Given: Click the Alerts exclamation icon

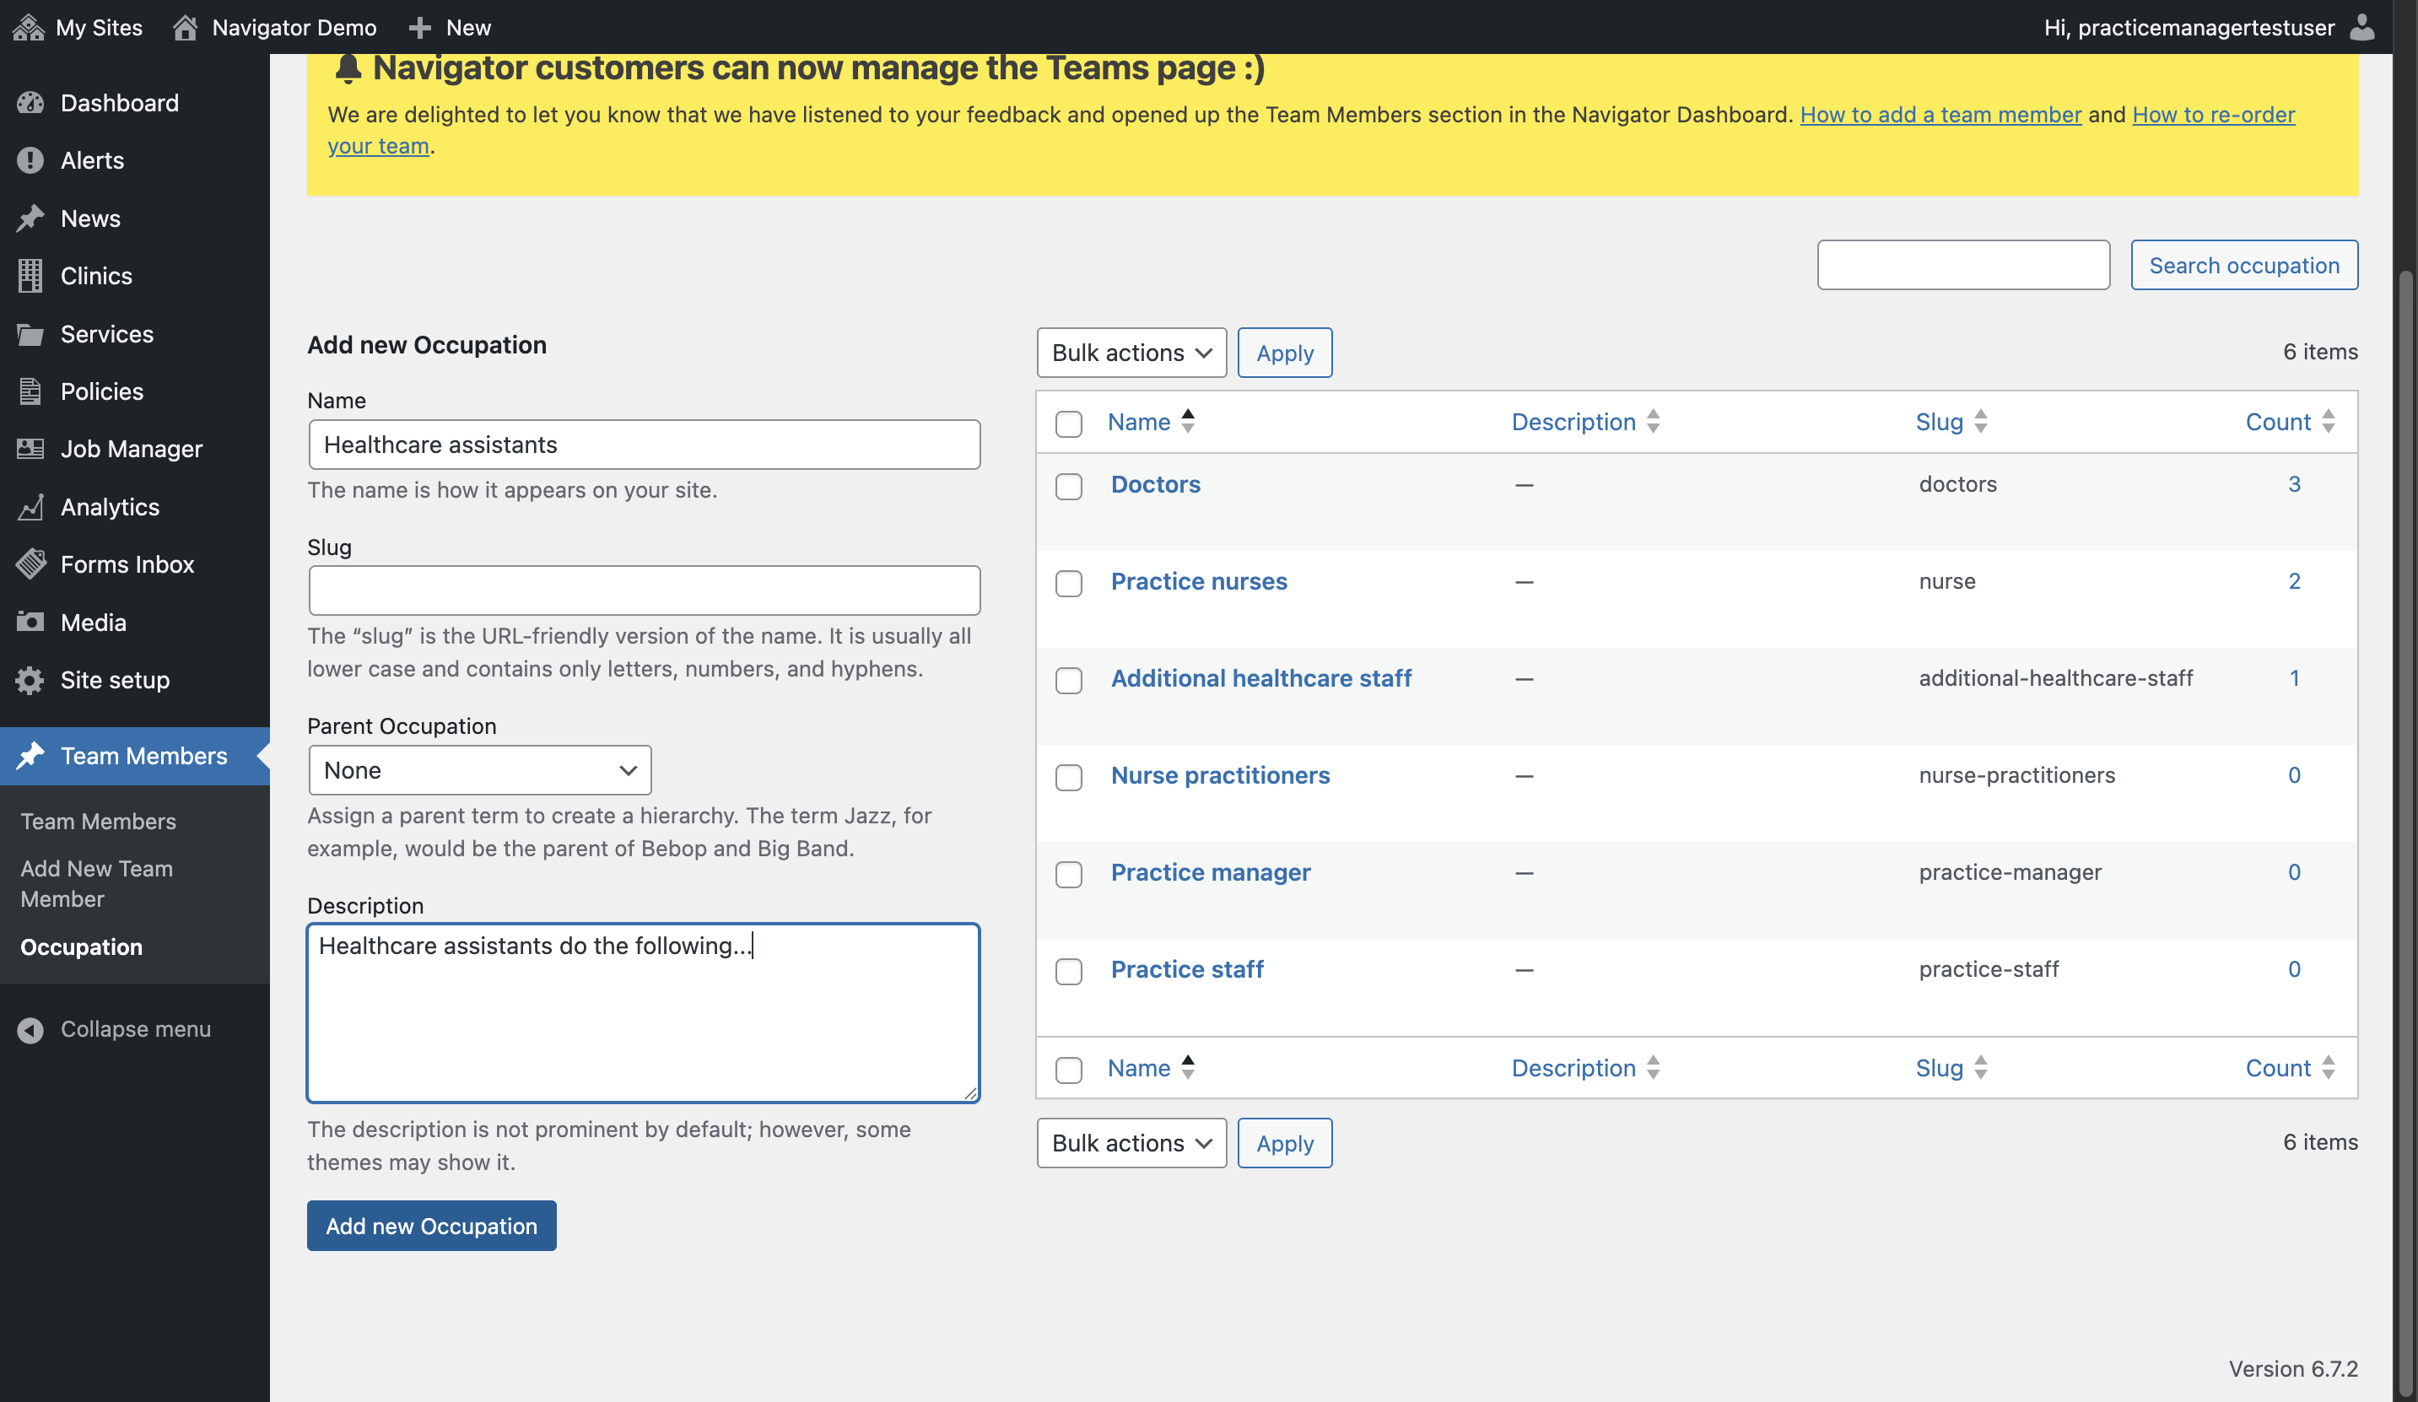Looking at the screenshot, I should (x=30, y=160).
